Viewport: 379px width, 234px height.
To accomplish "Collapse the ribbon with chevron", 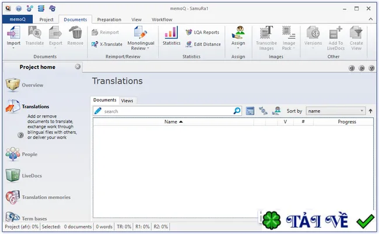I will [x=370, y=19].
